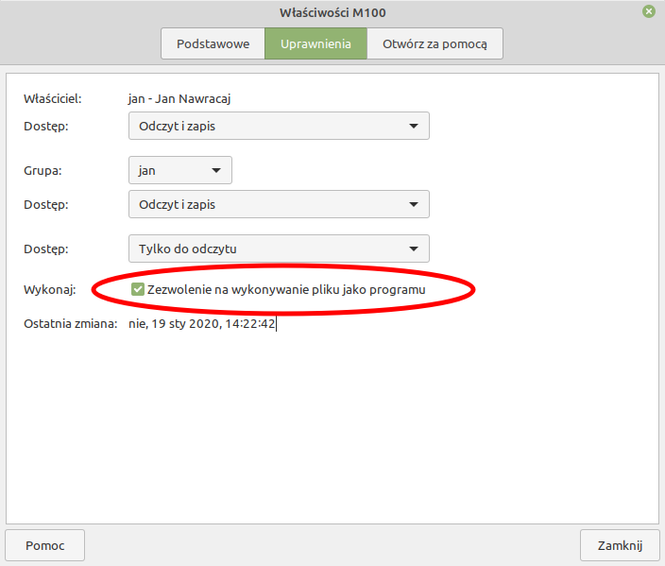Open the group access dropdown below Grupa
This screenshot has width=665, height=566.
tap(279, 204)
